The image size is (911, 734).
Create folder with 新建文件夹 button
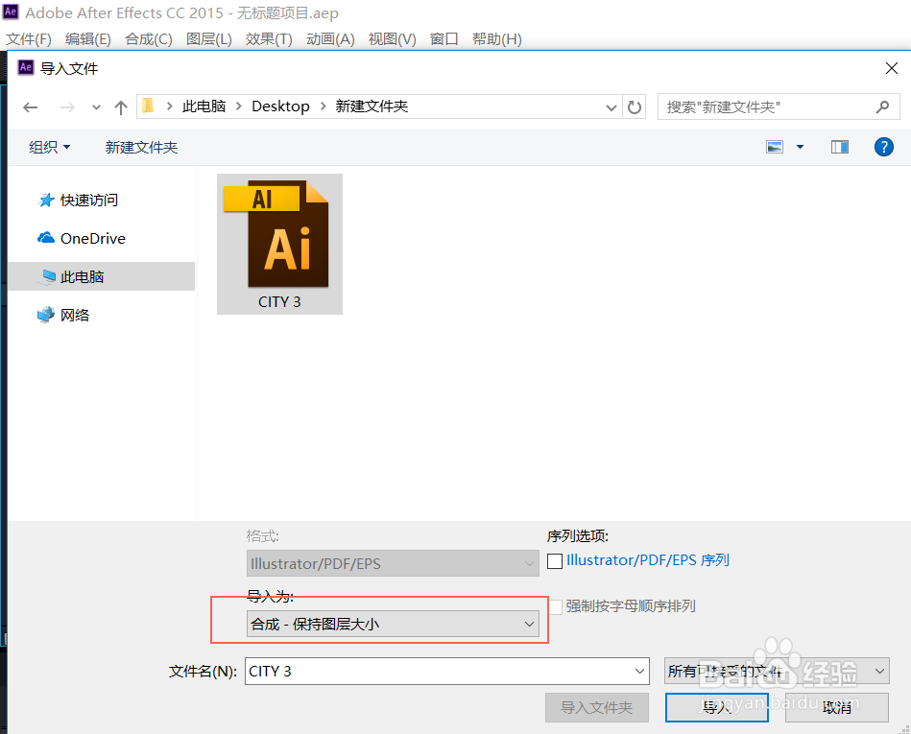[x=141, y=147]
